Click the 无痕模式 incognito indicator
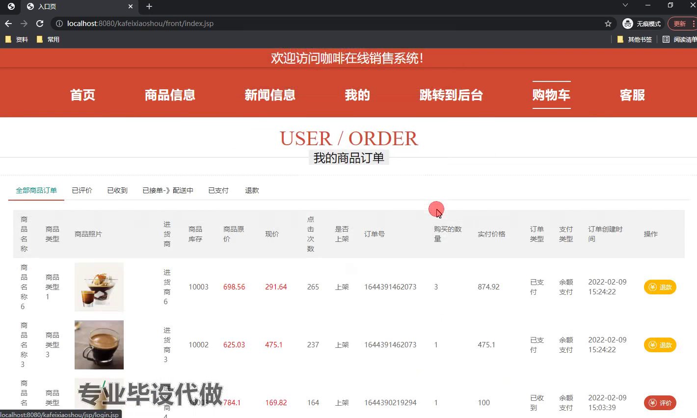697x418 pixels. [x=642, y=24]
